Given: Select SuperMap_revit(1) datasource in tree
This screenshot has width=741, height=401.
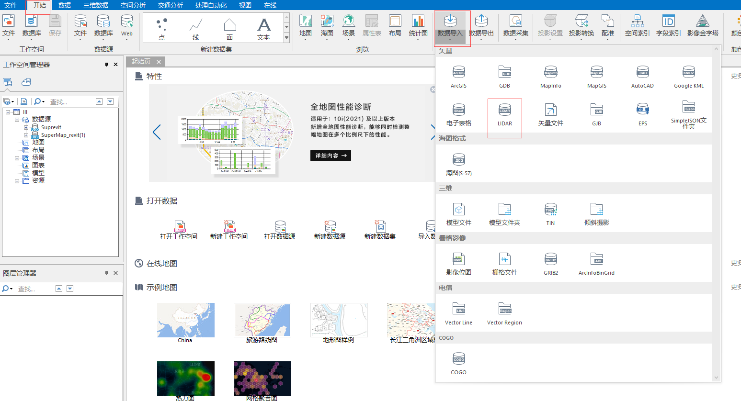Looking at the screenshot, I should click(x=63, y=135).
